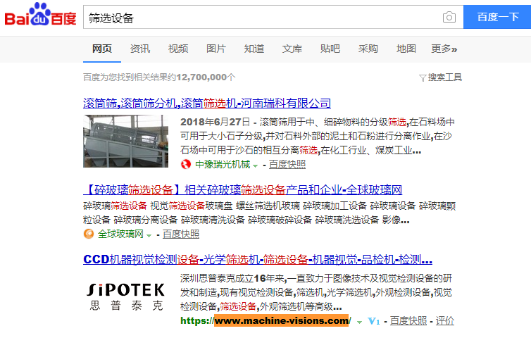
Task: Expand dropdown arrow after machine-visions.com URL
Action: pyautogui.click(x=359, y=322)
